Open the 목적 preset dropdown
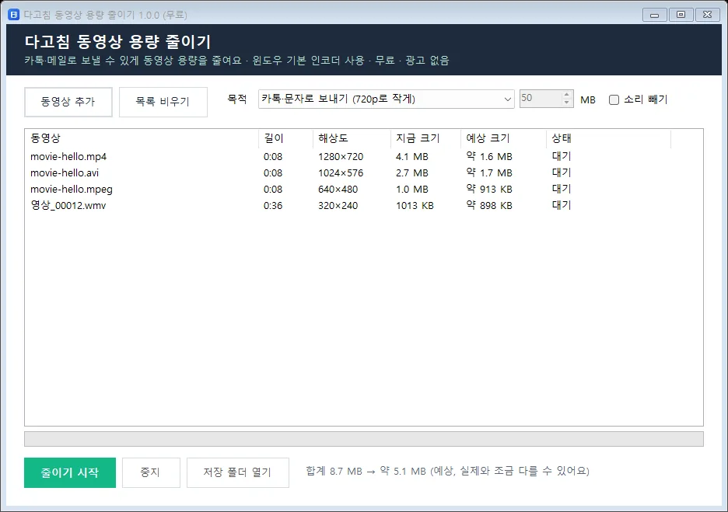Image resolution: width=728 pixels, height=512 pixels. pyautogui.click(x=386, y=99)
